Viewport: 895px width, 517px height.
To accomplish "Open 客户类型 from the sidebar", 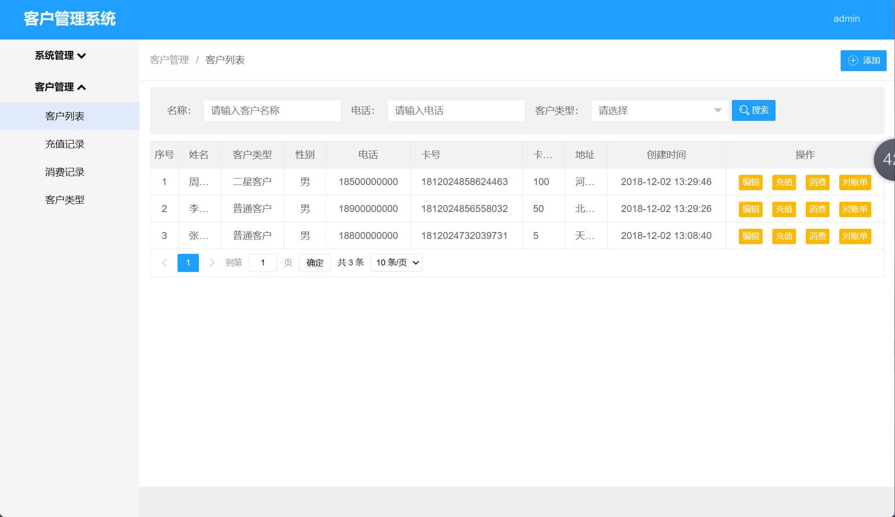I will coord(64,199).
